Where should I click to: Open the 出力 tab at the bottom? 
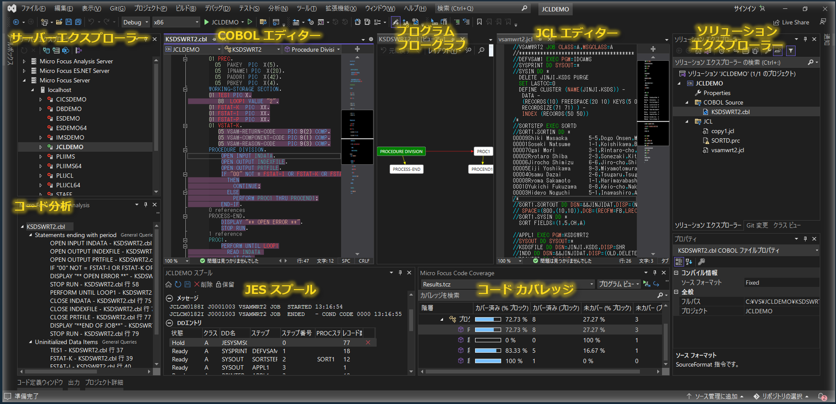pos(74,382)
